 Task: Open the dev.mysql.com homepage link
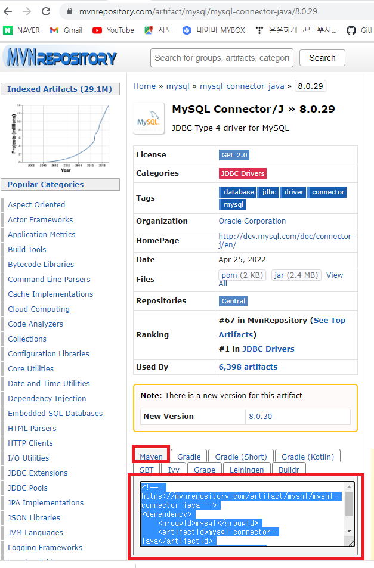[x=286, y=241]
